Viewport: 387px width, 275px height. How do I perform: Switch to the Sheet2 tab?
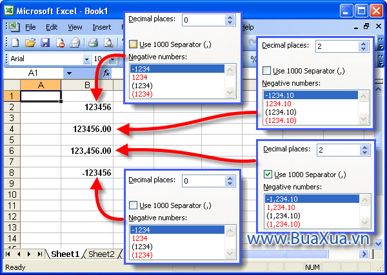tap(102, 254)
